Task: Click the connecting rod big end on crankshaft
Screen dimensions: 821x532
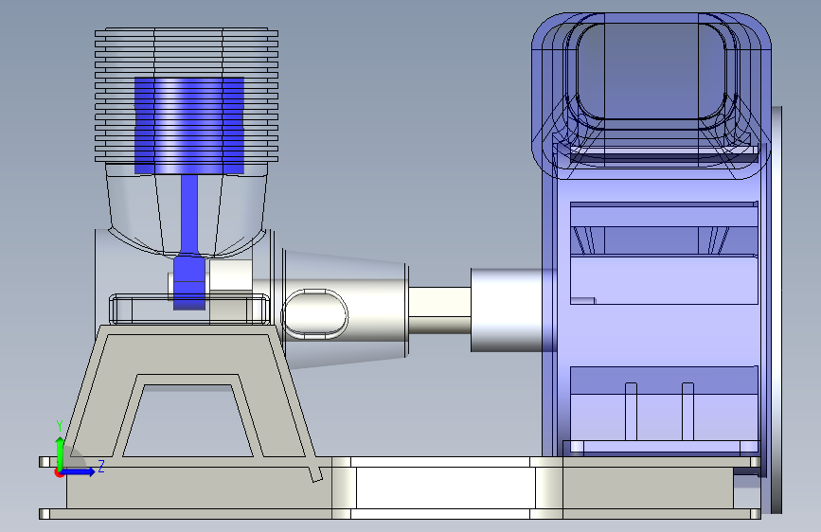Action: click(x=189, y=282)
